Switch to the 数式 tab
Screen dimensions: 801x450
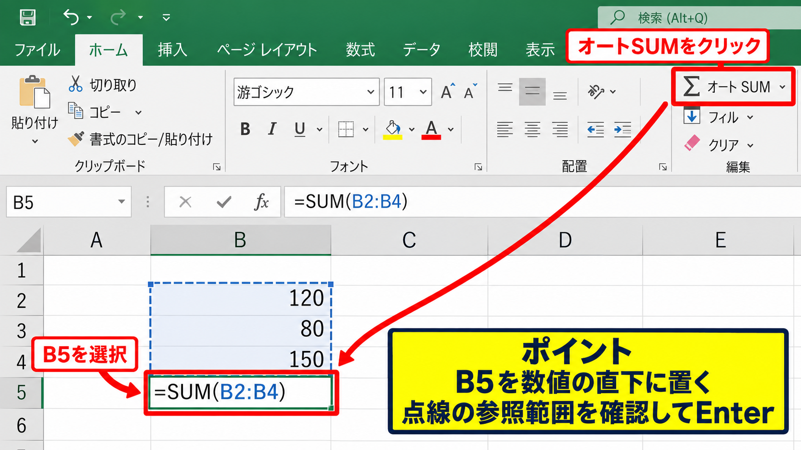click(360, 50)
